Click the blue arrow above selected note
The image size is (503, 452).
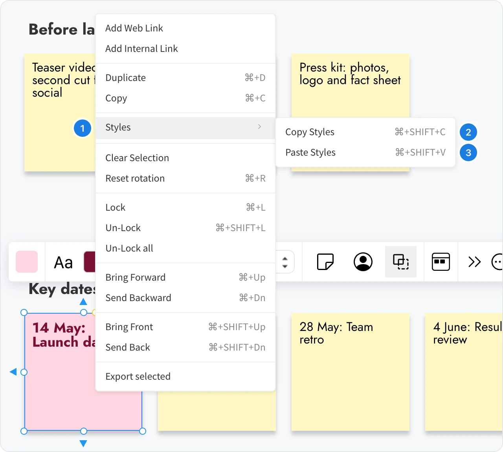pos(83,301)
